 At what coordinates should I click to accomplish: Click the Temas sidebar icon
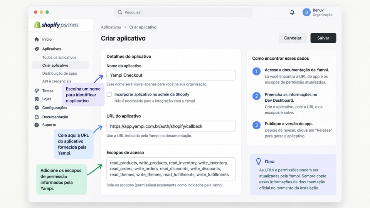(37, 91)
